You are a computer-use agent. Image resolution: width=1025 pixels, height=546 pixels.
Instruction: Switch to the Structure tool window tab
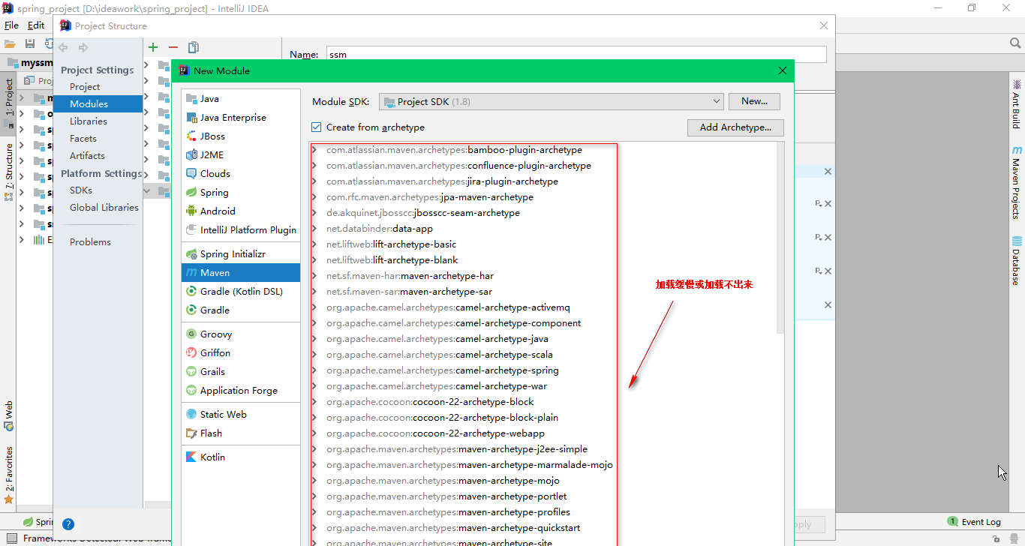pos(9,172)
